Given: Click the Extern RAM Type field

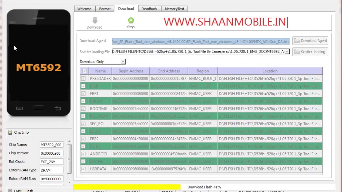Looking at the screenshot, I should pyautogui.click(x=51, y=170).
